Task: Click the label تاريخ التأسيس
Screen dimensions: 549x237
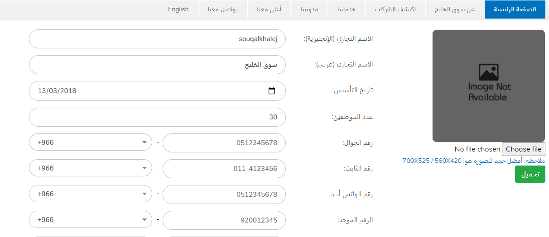Action: pos(353,90)
